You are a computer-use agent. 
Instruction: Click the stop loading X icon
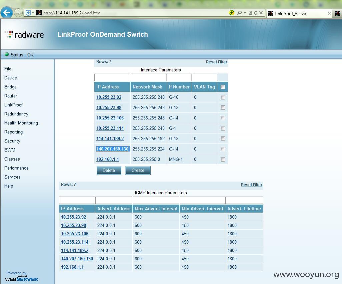(x=261, y=13)
